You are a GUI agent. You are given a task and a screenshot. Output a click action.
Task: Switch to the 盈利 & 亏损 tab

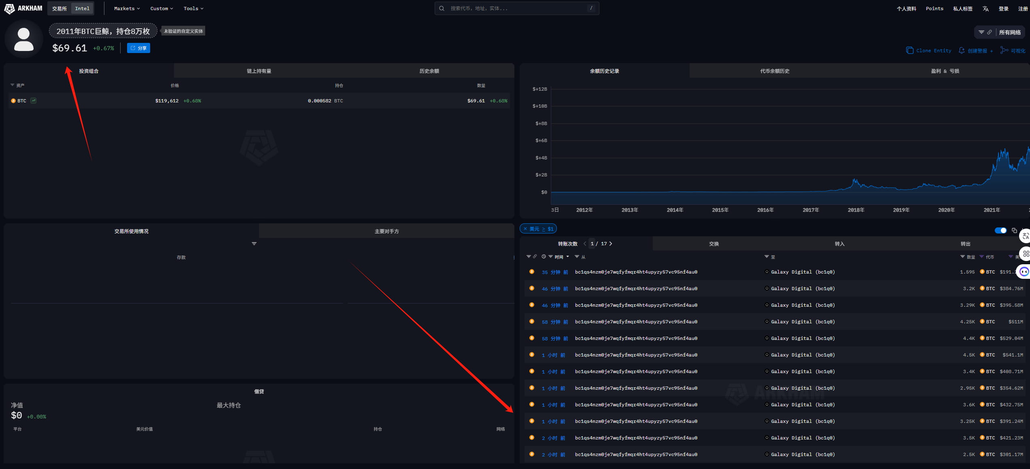click(945, 71)
